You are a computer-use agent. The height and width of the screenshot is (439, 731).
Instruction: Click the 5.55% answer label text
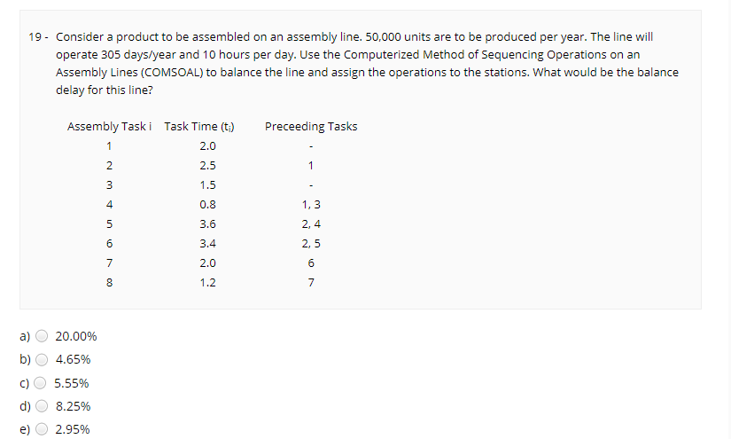point(72,383)
